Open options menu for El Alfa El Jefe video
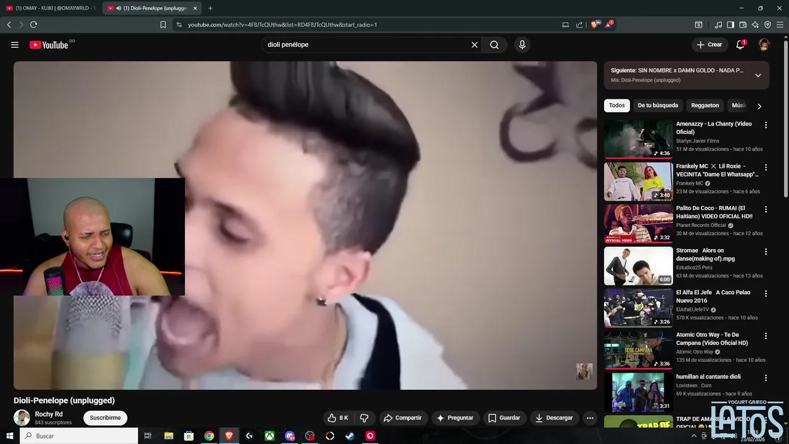The image size is (789, 444). coord(766,294)
